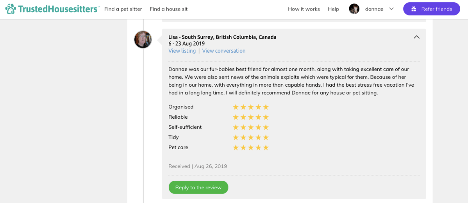The width and height of the screenshot is (468, 203).
Task: Go to Find a house sit
Action: pos(168,9)
